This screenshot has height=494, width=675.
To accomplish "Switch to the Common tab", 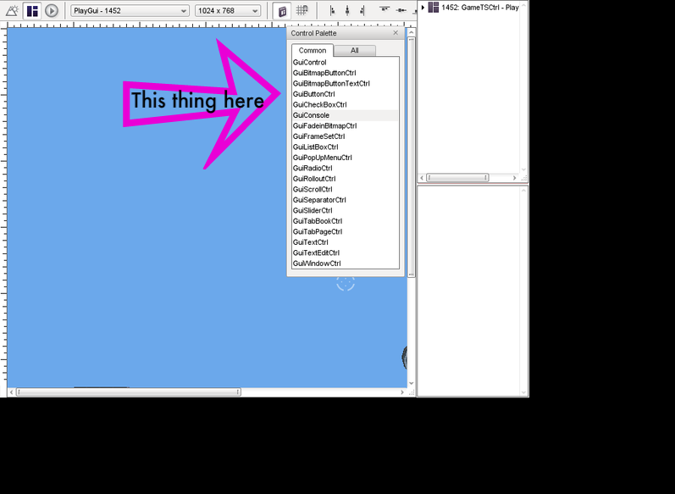I will click(313, 51).
